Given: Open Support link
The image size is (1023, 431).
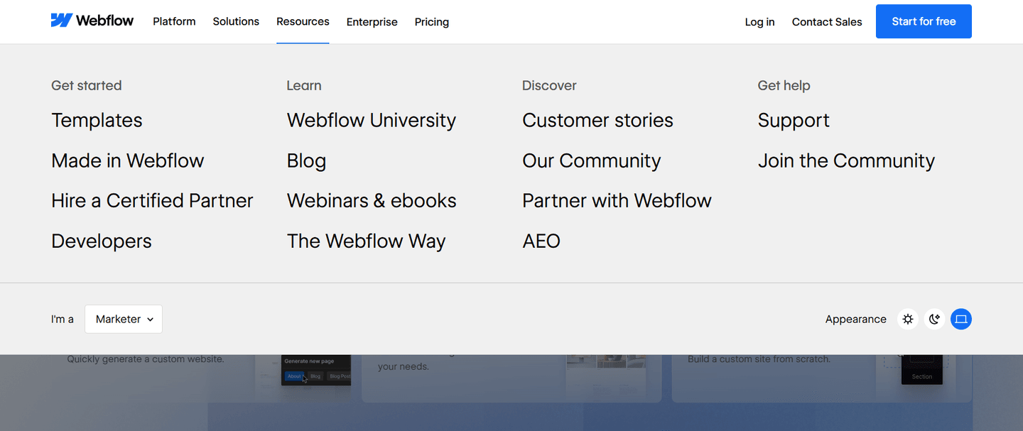Looking at the screenshot, I should [x=794, y=121].
